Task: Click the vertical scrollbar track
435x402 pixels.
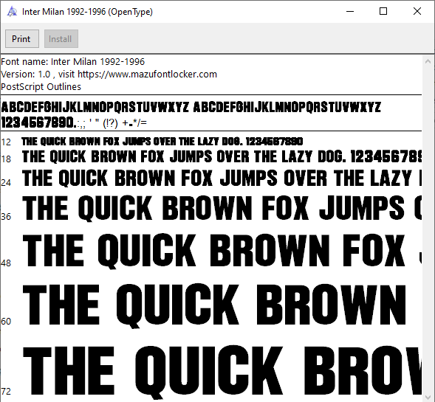Action: click(428, 229)
